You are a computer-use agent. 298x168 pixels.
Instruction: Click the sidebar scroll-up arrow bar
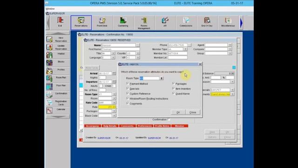coord(58,33)
